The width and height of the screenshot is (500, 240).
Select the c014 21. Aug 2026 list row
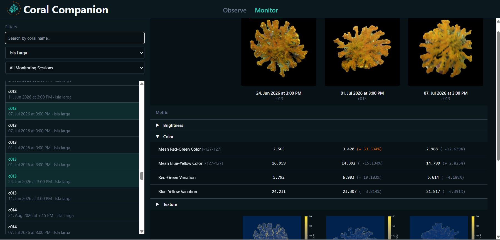[72, 213]
